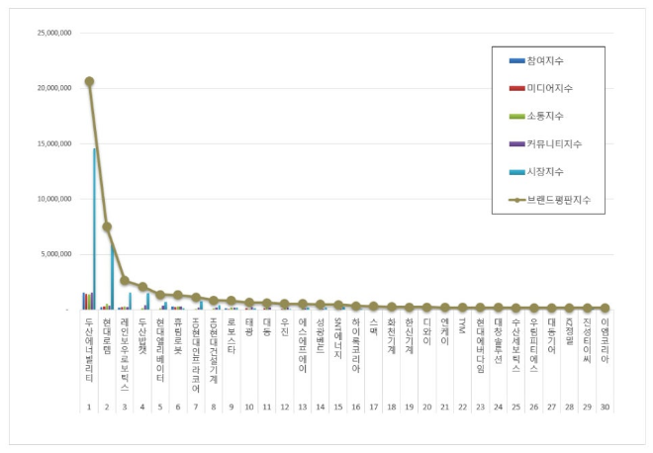Select the highest line point for rank 1
The height and width of the screenshot is (453, 653).
(x=89, y=81)
